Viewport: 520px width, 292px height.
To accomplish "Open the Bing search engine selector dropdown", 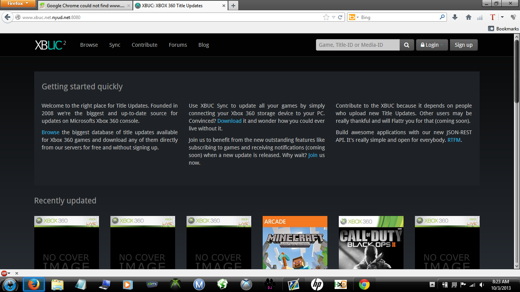I will pyautogui.click(x=353, y=17).
